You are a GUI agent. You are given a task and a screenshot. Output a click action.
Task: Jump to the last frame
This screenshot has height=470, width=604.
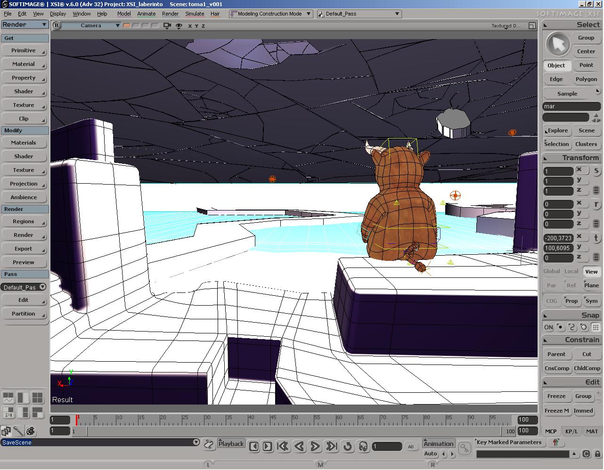[x=331, y=446]
